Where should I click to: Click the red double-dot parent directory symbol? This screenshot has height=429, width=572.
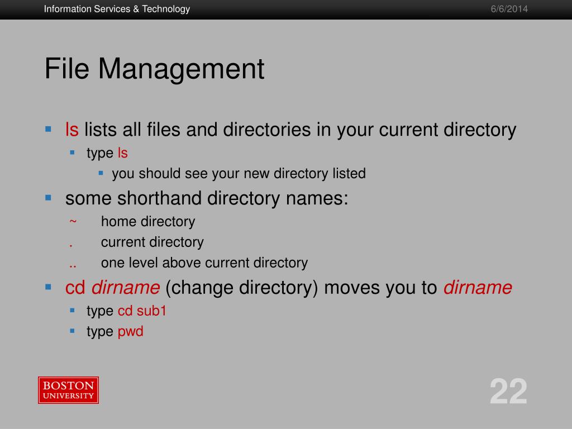pos(73,266)
